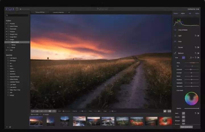Expand the Image Bank folder
Image resolution: width=205 pixels, height=132 pixels.
7,37
